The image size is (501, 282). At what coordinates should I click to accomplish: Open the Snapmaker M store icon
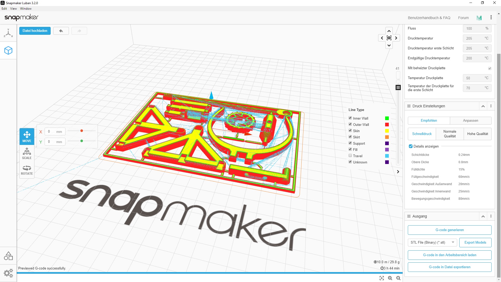click(479, 18)
